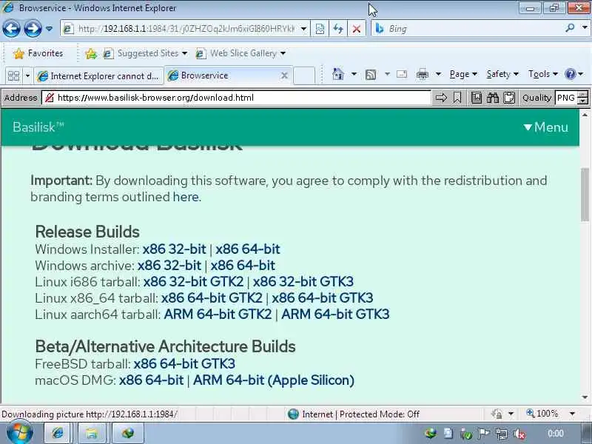
Task: Open the recent pages dropdown arrow
Action: (x=49, y=29)
